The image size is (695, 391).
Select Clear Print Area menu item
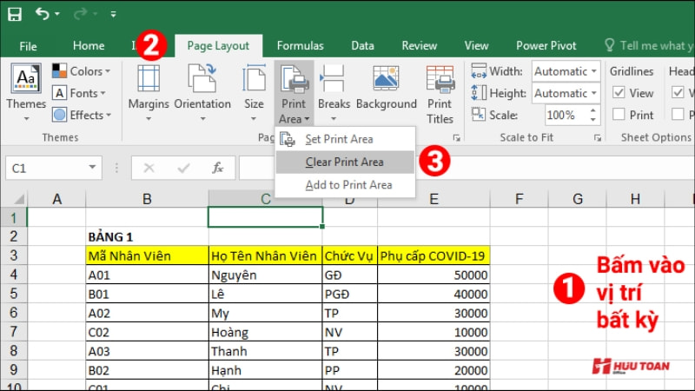[344, 162]
